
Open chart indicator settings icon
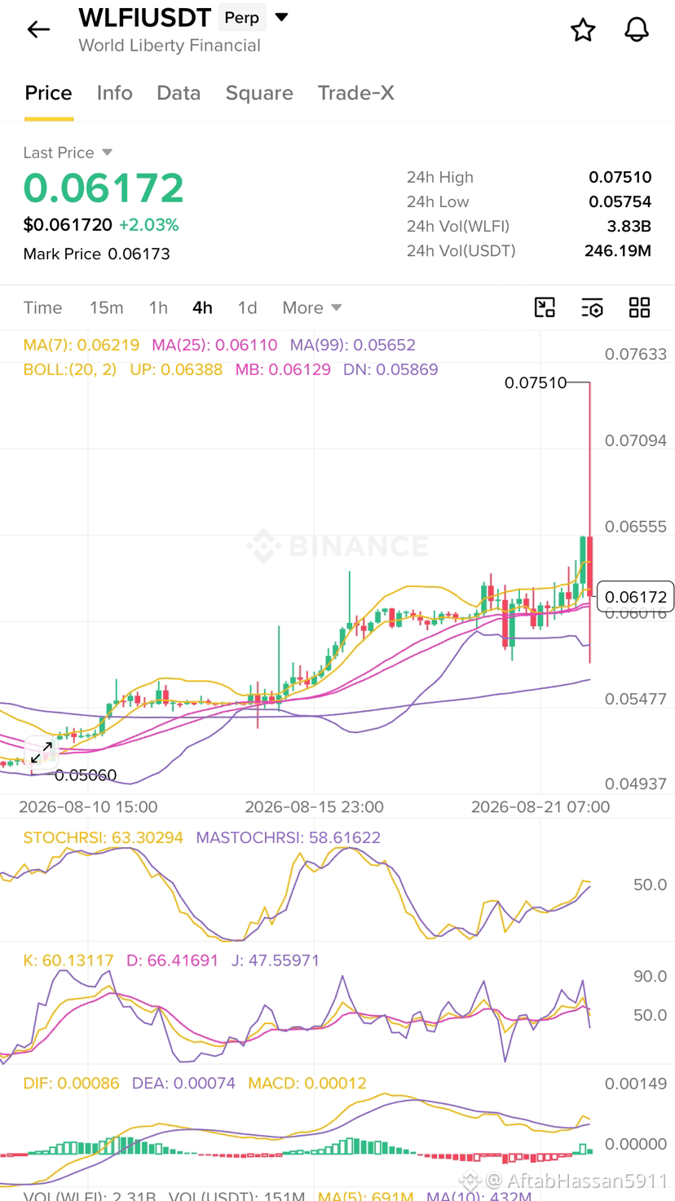593,307
